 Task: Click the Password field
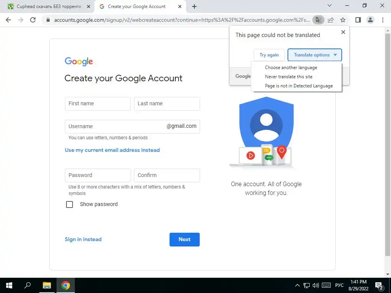tap(98, 175)
